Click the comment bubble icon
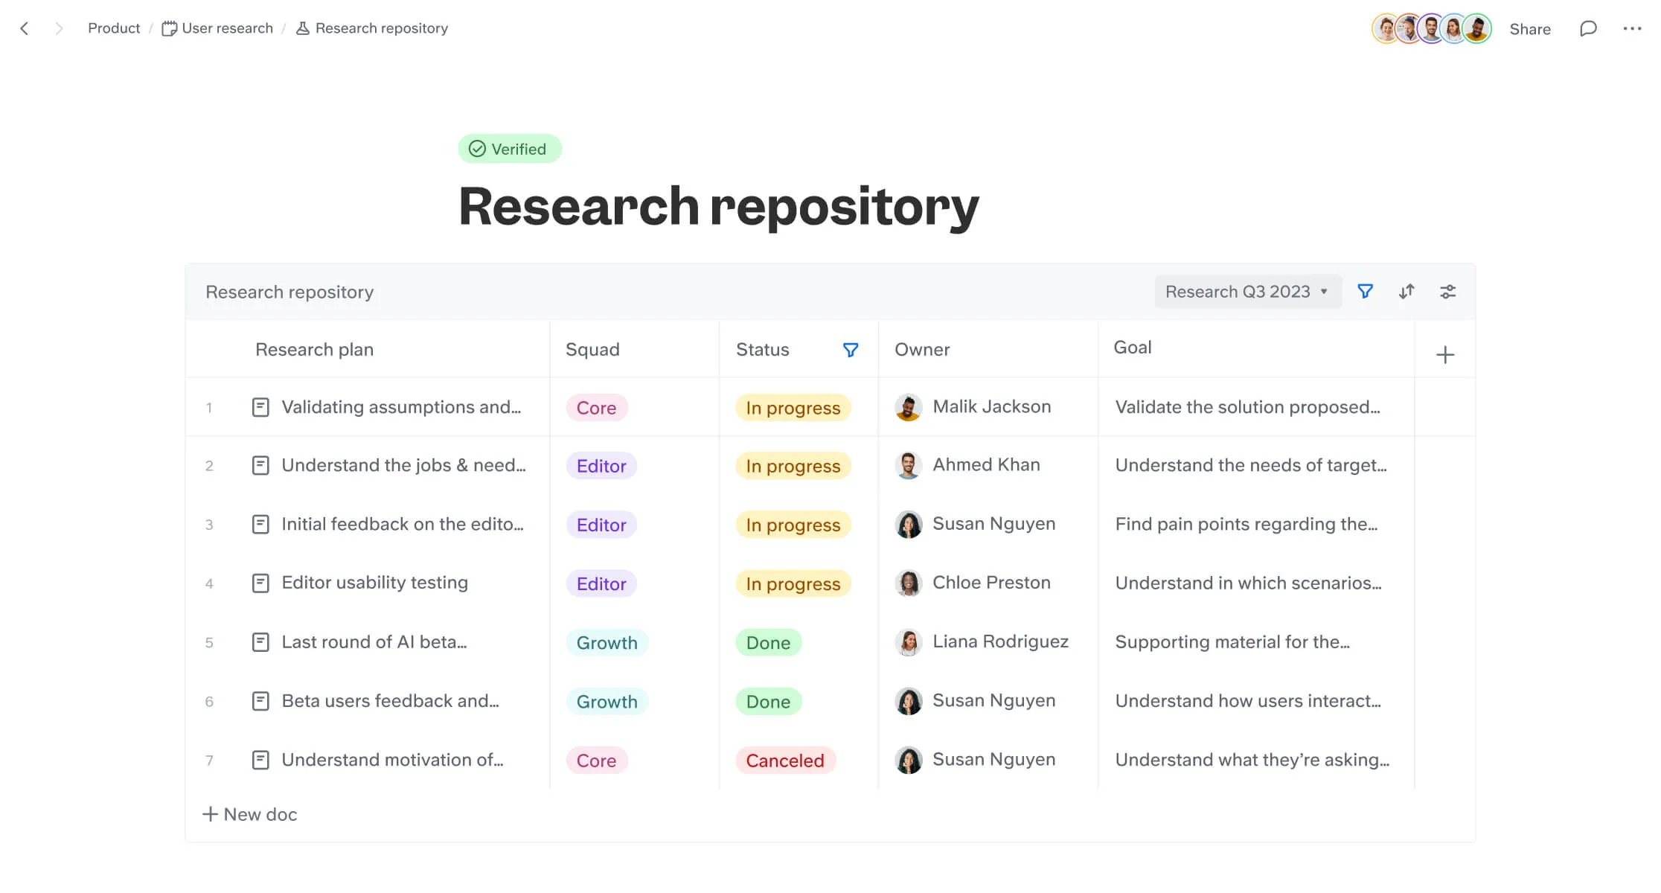 1588,29
